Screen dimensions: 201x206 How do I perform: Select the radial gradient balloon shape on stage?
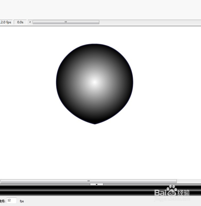(x=95, y=84)
